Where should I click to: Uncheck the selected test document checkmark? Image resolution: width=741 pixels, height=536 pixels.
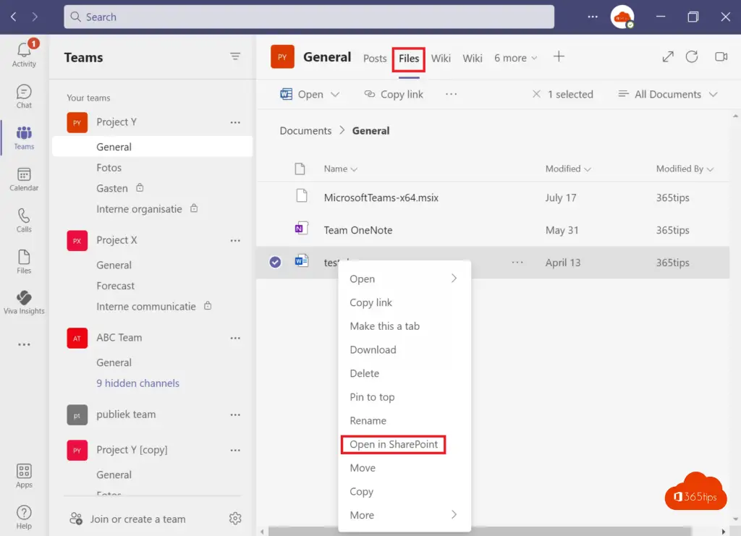click(275, 263)
